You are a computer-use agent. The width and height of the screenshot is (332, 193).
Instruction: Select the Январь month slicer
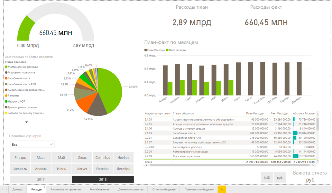(20, 157)
